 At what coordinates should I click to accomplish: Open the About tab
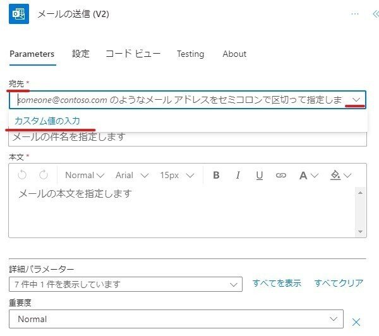(234, 54)
